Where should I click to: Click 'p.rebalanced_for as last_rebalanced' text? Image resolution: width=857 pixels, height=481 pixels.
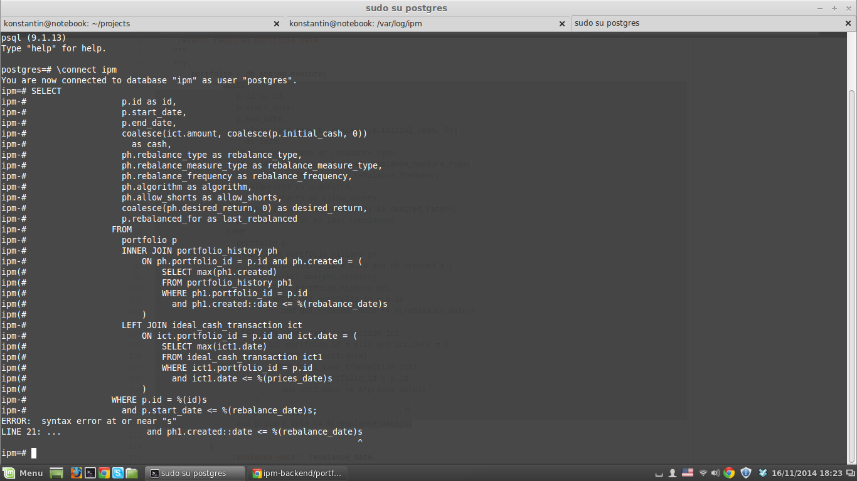210,219
